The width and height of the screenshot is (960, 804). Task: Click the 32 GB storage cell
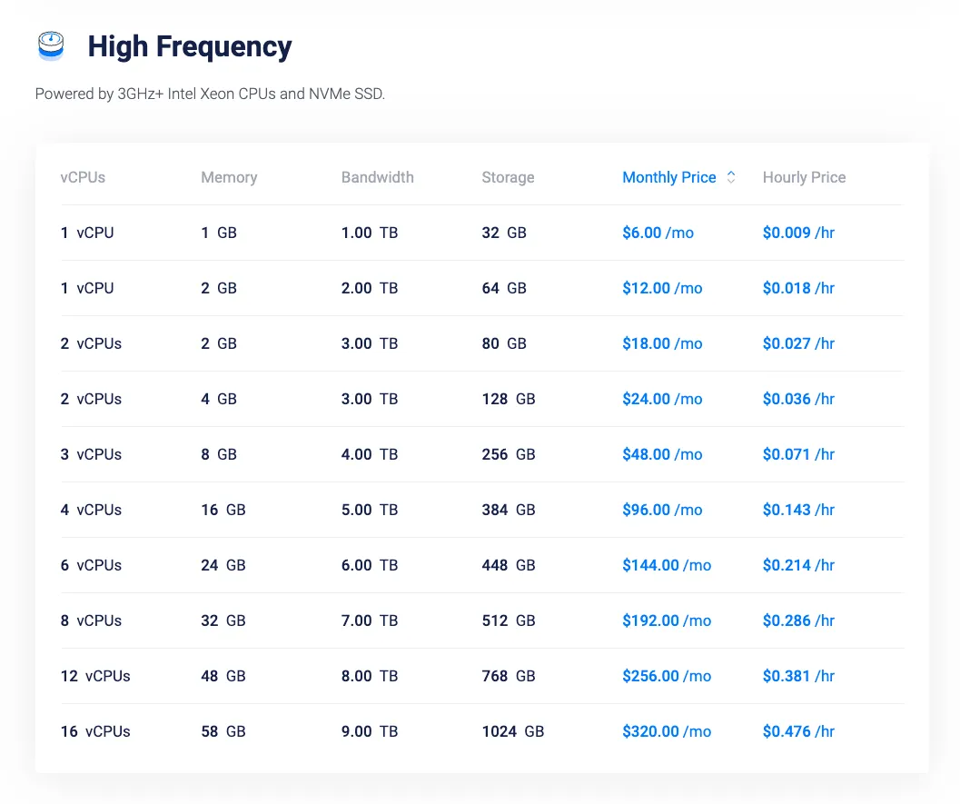(504, 233)
